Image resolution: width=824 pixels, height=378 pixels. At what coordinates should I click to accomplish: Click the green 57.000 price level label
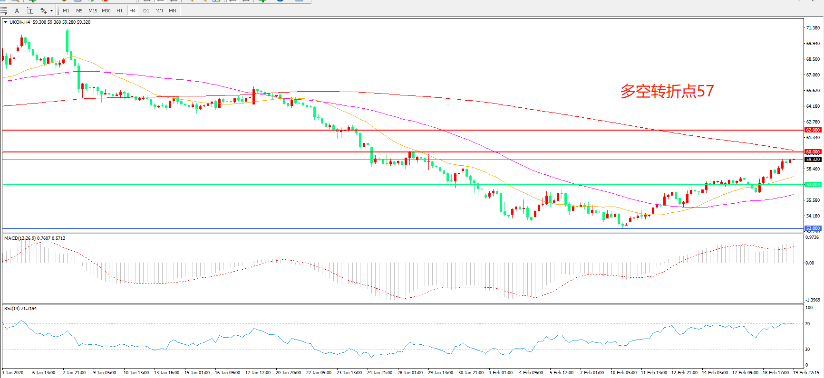[813, 184]
